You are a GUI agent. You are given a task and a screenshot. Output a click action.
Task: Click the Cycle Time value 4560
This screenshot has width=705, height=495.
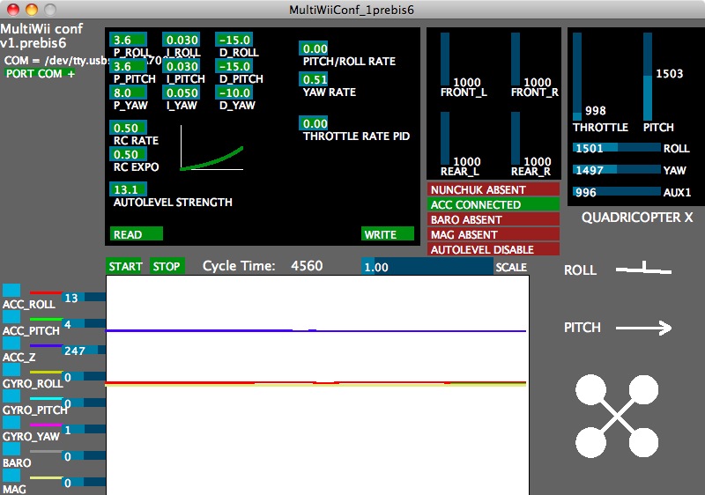tap(307, 266)
